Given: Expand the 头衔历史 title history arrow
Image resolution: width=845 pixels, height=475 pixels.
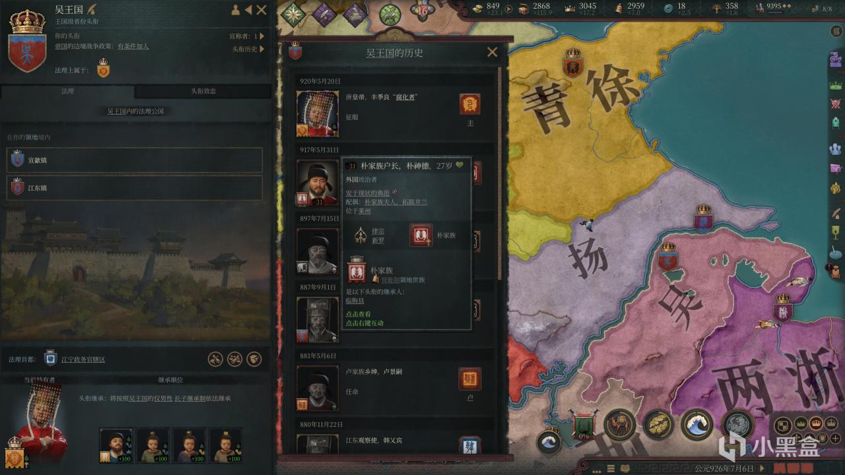Looking at the screenshot, I should tap(262, 49).
